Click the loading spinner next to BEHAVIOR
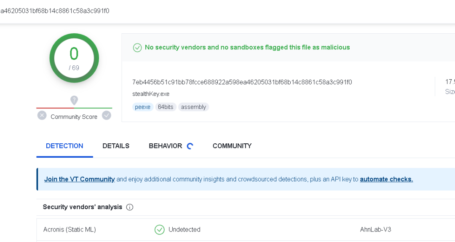 pyautogui.click(x=190, y=146)
